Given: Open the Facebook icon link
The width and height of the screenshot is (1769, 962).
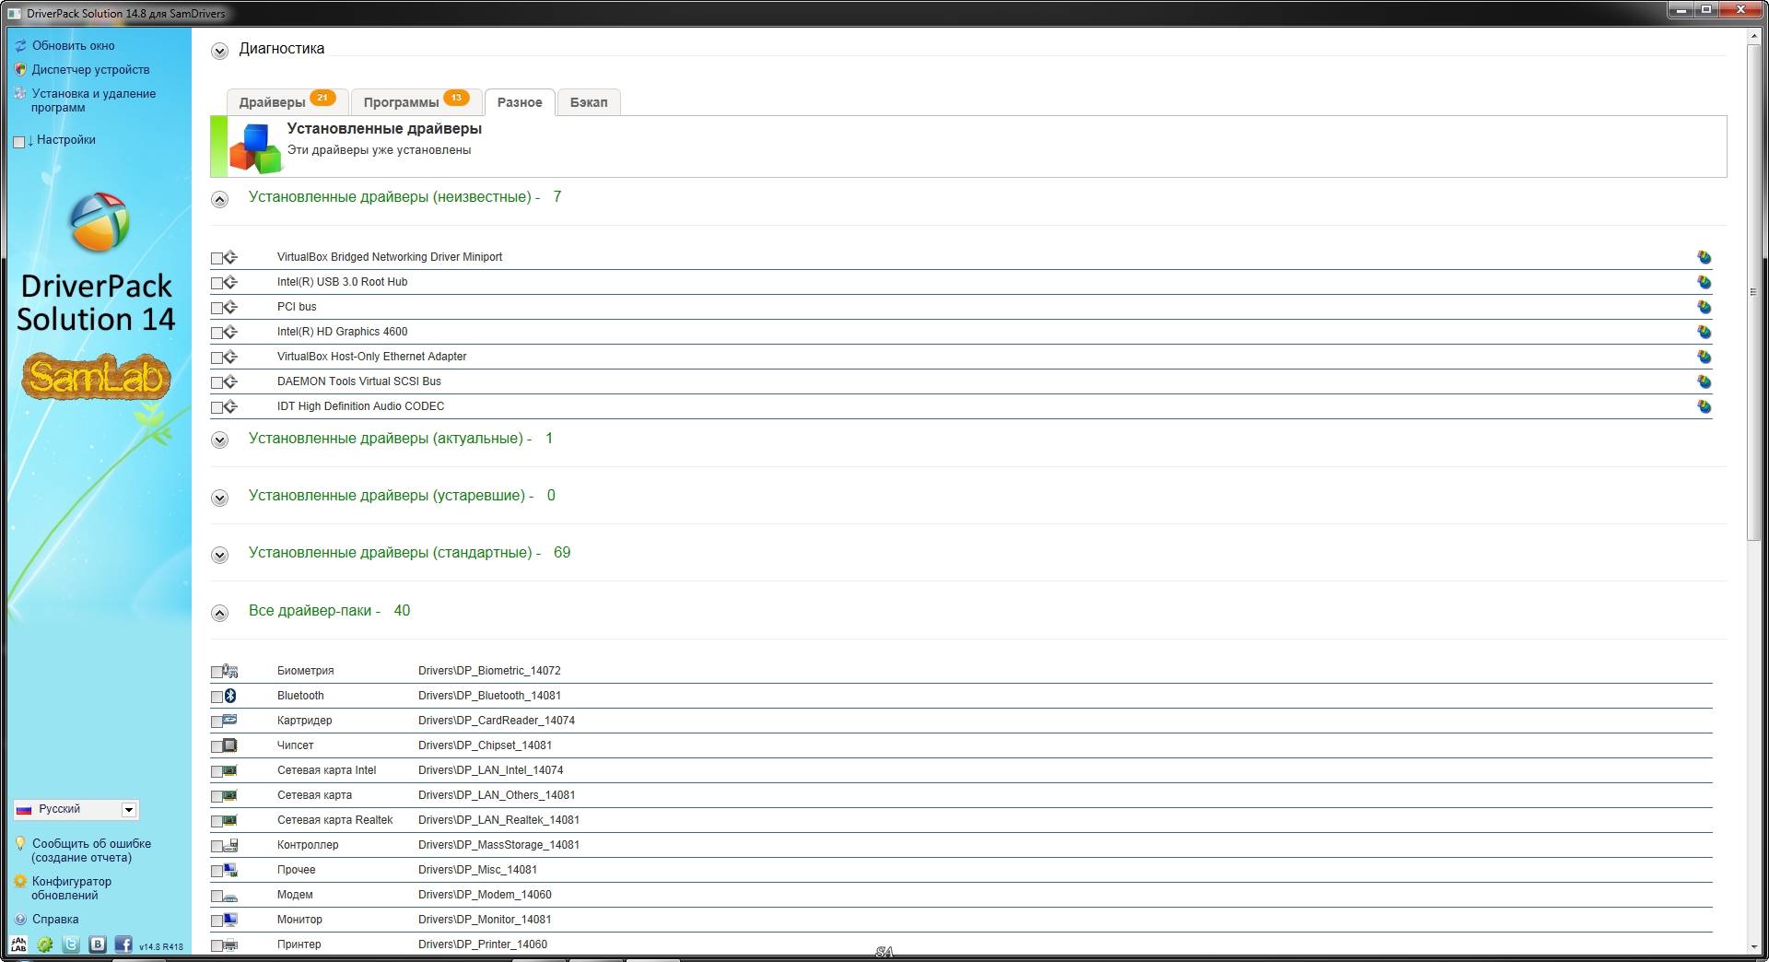Looking at the screenshot, I should (123, 944).
